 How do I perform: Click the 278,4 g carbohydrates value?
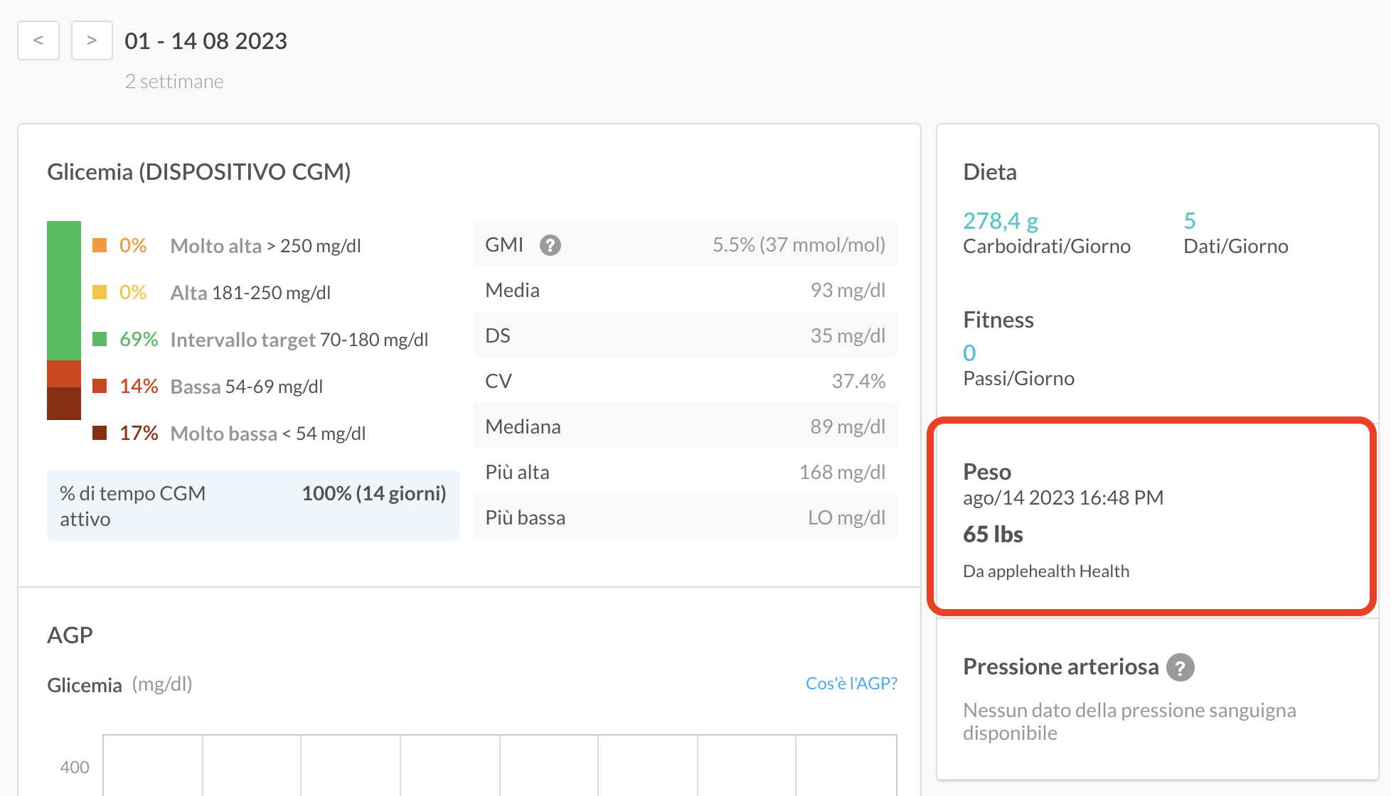[x=1001, y=221]
